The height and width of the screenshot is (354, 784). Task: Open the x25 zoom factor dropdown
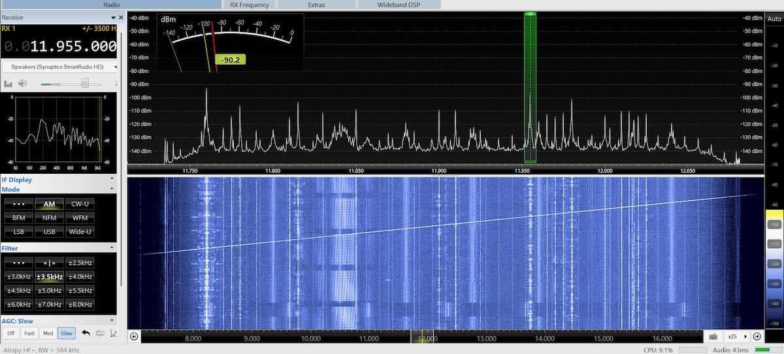pos(745,336)
